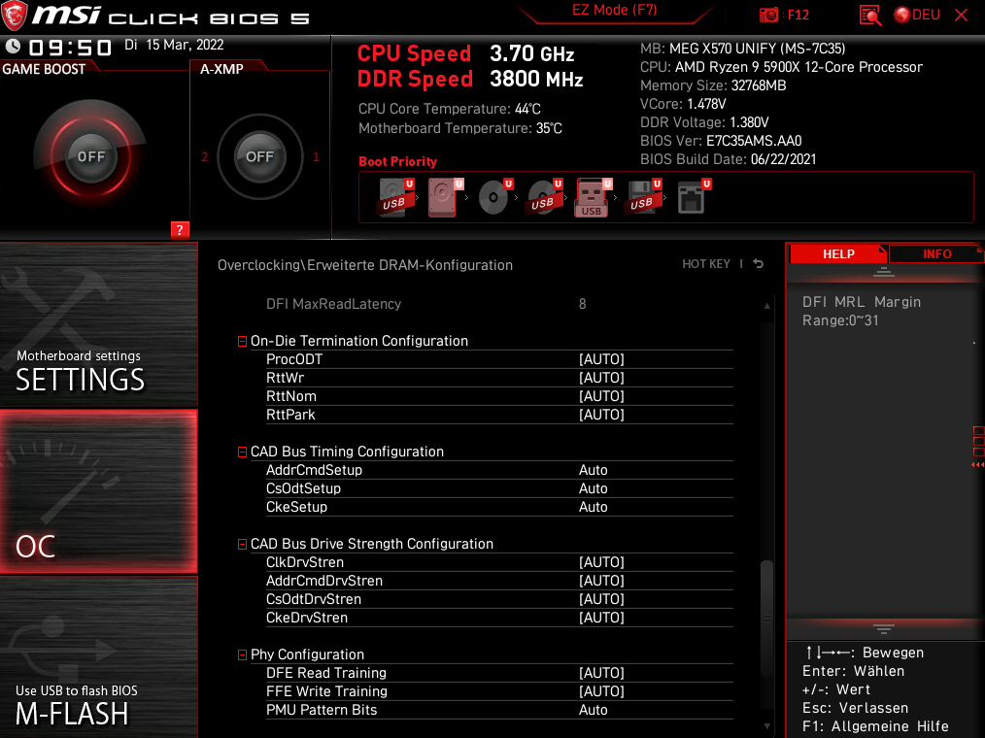Open the RttWr [AUTO] dropdown
The image size is (985, 738).
click(601, 378)
